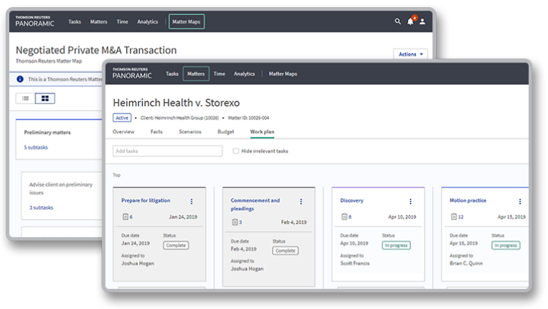Select the Scenarios tab

[x=190, y=132]
